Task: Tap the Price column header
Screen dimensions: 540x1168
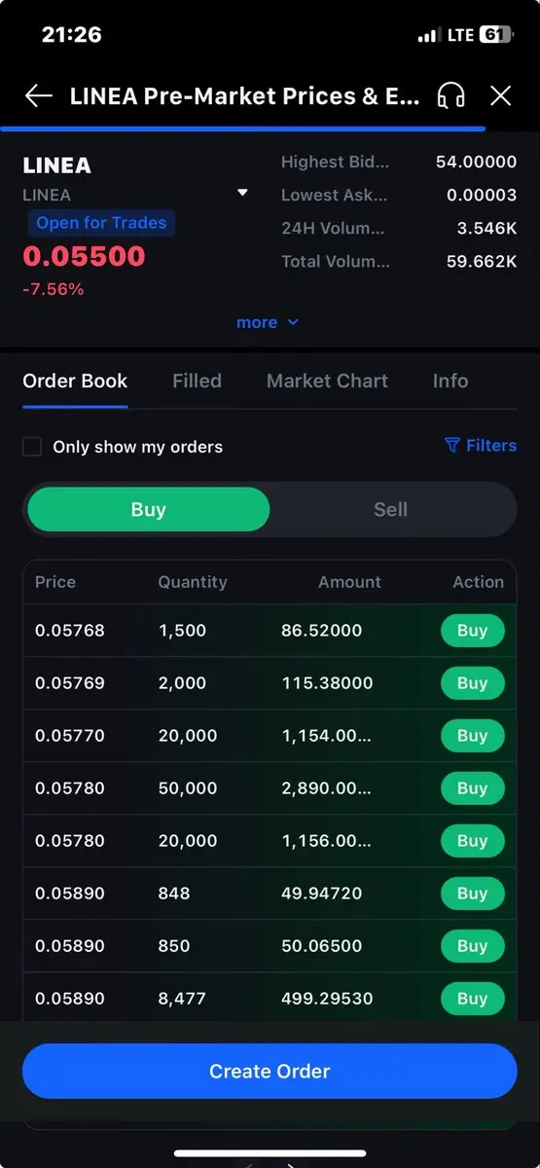Action: pos(55,582)
